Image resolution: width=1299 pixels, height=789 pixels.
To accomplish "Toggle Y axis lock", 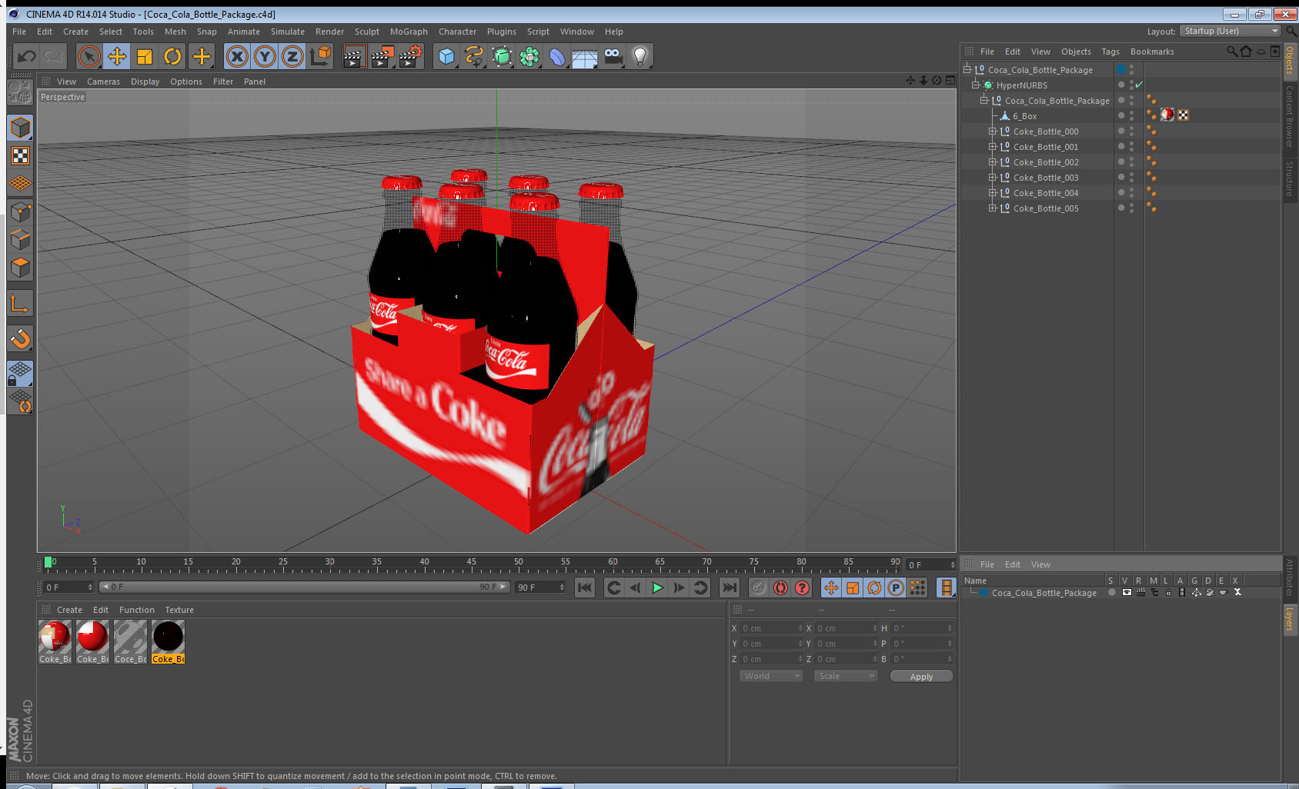I will click(265, 56).
